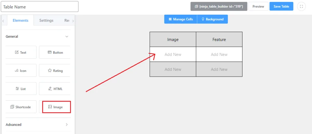Show previous tabs with left chevron
The height and width of the screenshot is (134, 312).
pyautogui.click(x=3, y=21)
